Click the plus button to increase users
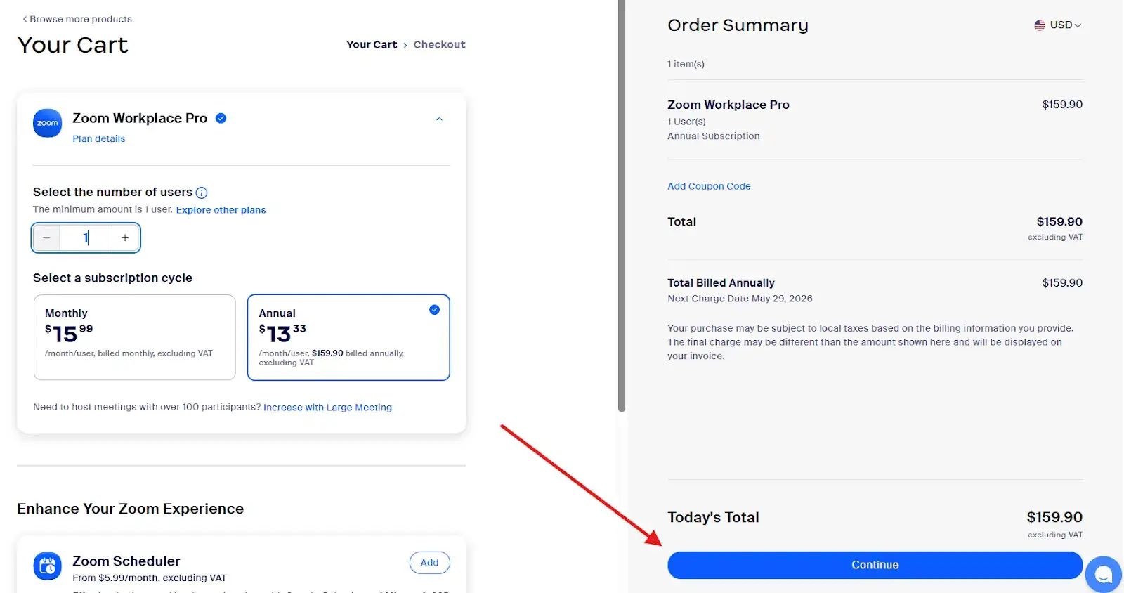 tap(125, 237)
